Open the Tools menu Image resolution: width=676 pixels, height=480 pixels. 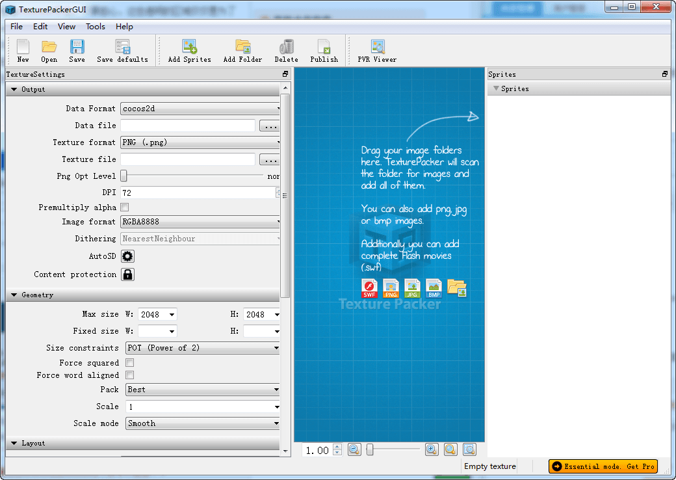(x=95, y=27)
